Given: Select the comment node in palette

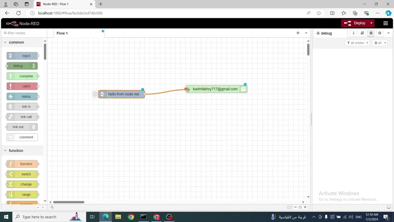Looking at the screenshot, I should (x=22, y=137).
